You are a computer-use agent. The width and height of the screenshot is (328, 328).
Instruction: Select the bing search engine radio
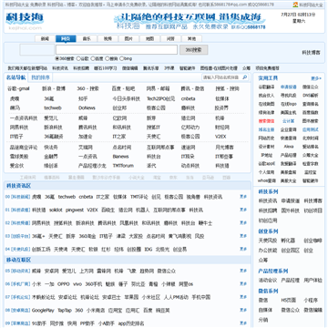pyautogui.click(x=121, y=58)
